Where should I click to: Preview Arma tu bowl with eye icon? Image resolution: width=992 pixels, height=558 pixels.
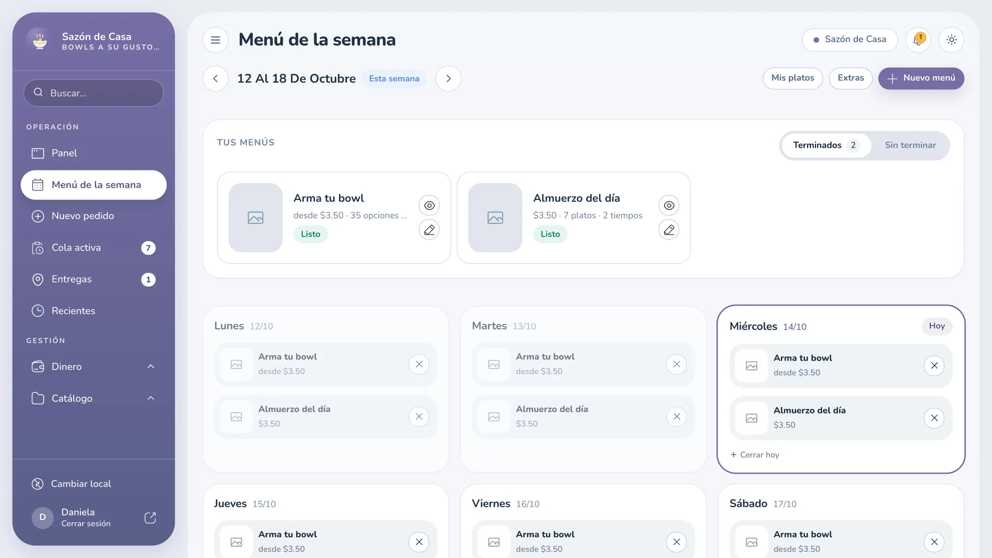tap(429, 206)
